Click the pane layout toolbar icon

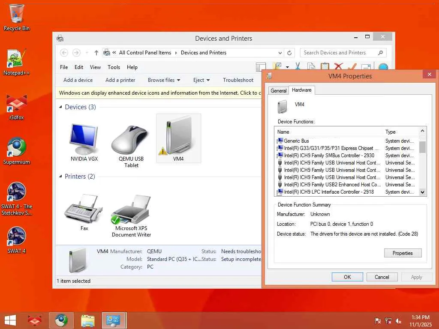click(261, 66)
